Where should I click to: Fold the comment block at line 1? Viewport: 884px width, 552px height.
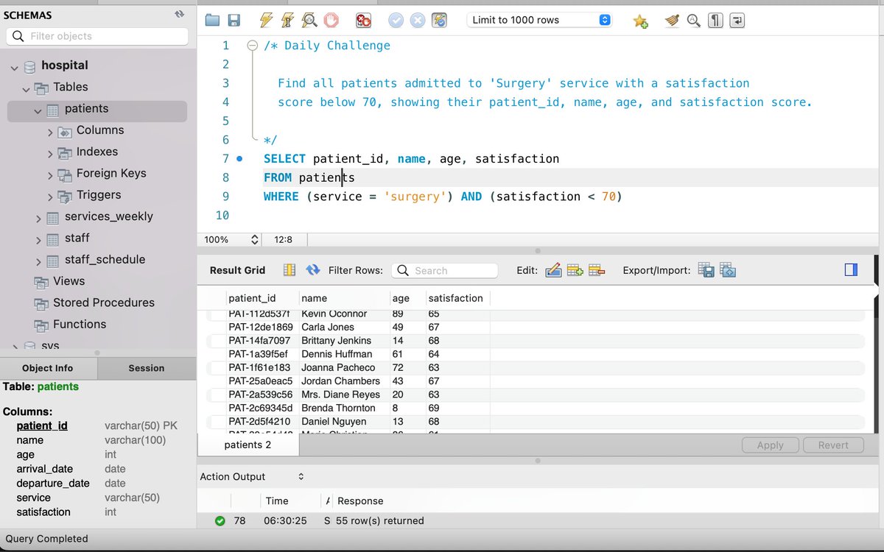tap(253, 46)
